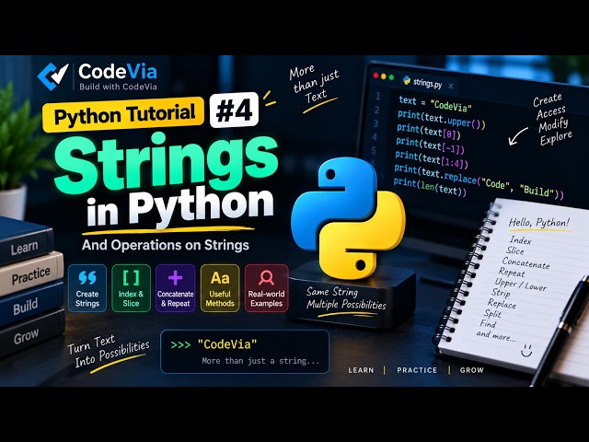Viewport: 589px width, 442px height.
Task: Click the handwritten 'More than just Text' note
Action: pos(314,86)
